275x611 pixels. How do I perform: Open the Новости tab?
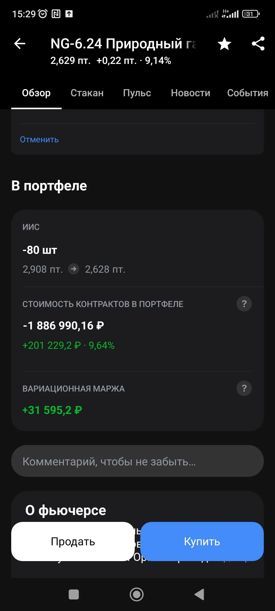click(x=190, y=93)
